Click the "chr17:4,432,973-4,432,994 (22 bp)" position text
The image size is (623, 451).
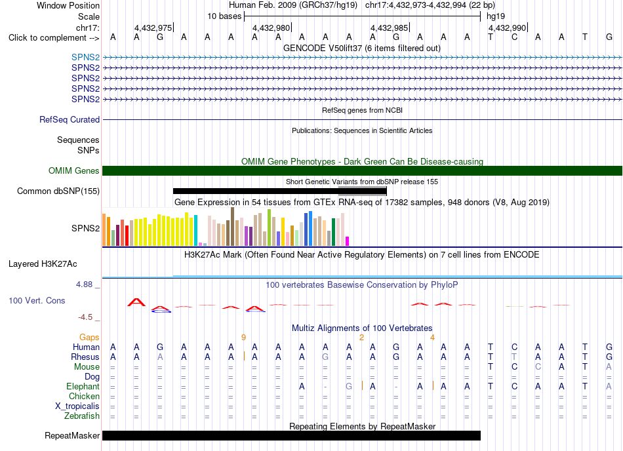tap(430, 5)
